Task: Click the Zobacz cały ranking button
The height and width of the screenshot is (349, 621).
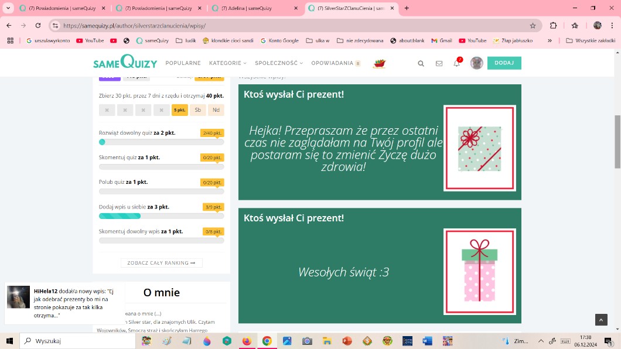Action: 161,263
